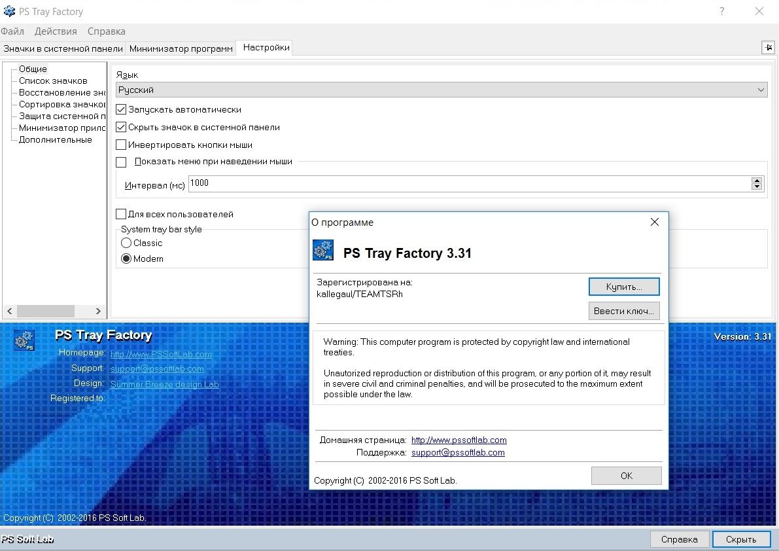Close the О программе dialog

655,222
